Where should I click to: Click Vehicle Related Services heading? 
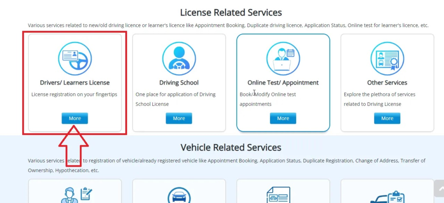(x=231, y=147)
